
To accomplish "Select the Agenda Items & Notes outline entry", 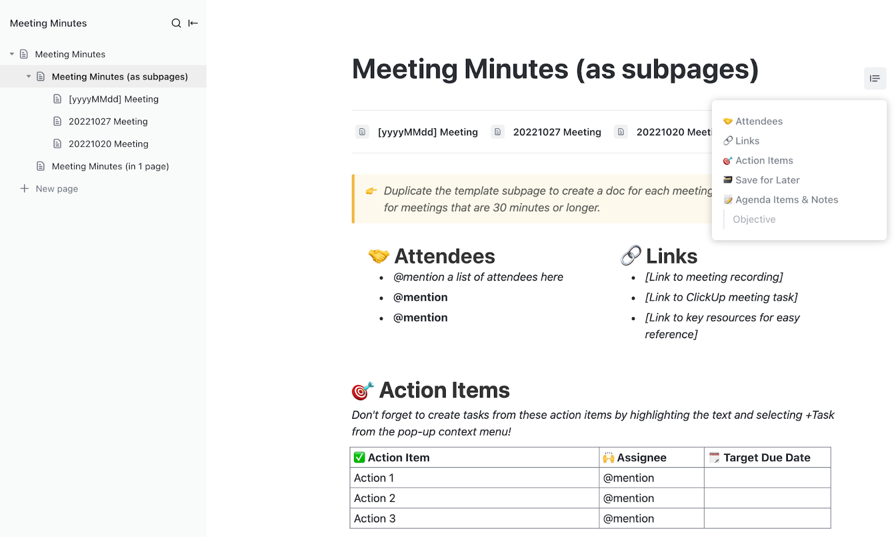I will pyautogui.click(x=787, y=199).
